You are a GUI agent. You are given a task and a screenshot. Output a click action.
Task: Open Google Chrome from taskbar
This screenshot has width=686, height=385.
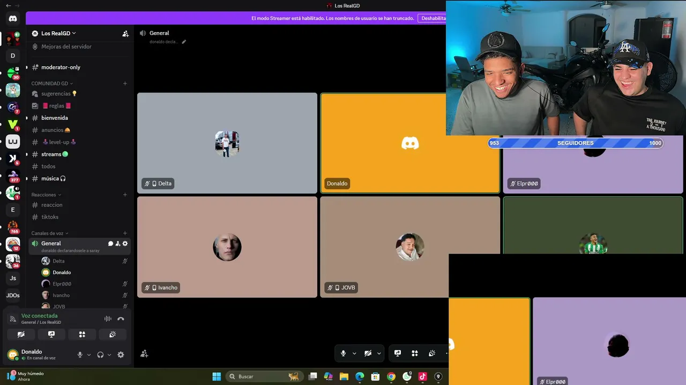391,376
